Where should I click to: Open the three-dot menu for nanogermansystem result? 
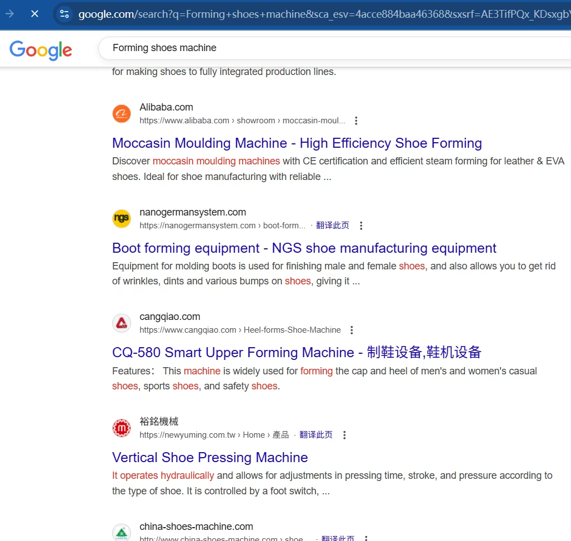(361, 226)
